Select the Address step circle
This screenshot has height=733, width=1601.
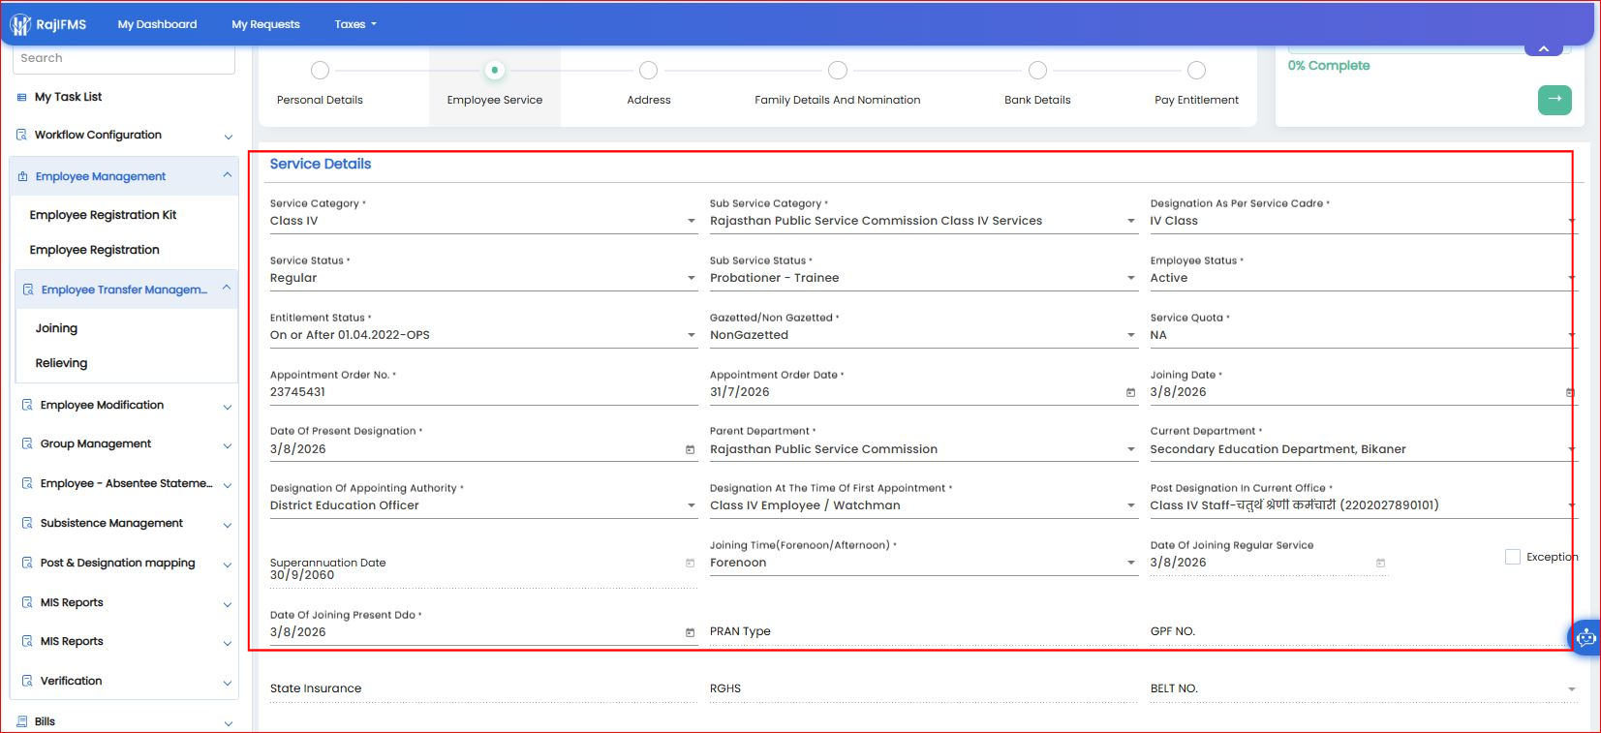click(649, 70)
